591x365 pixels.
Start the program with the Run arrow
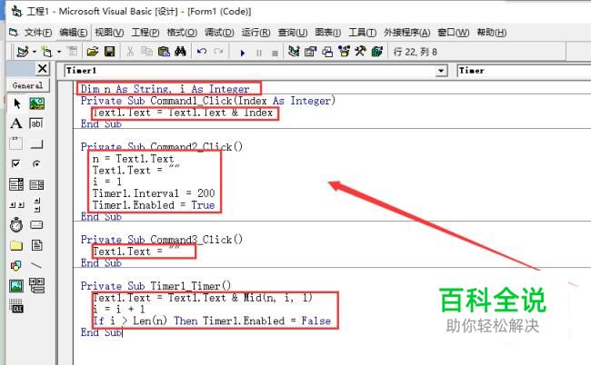coord(243,53)
